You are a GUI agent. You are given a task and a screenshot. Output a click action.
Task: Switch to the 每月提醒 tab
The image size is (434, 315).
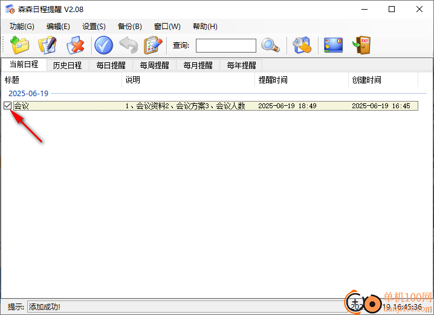198,65
